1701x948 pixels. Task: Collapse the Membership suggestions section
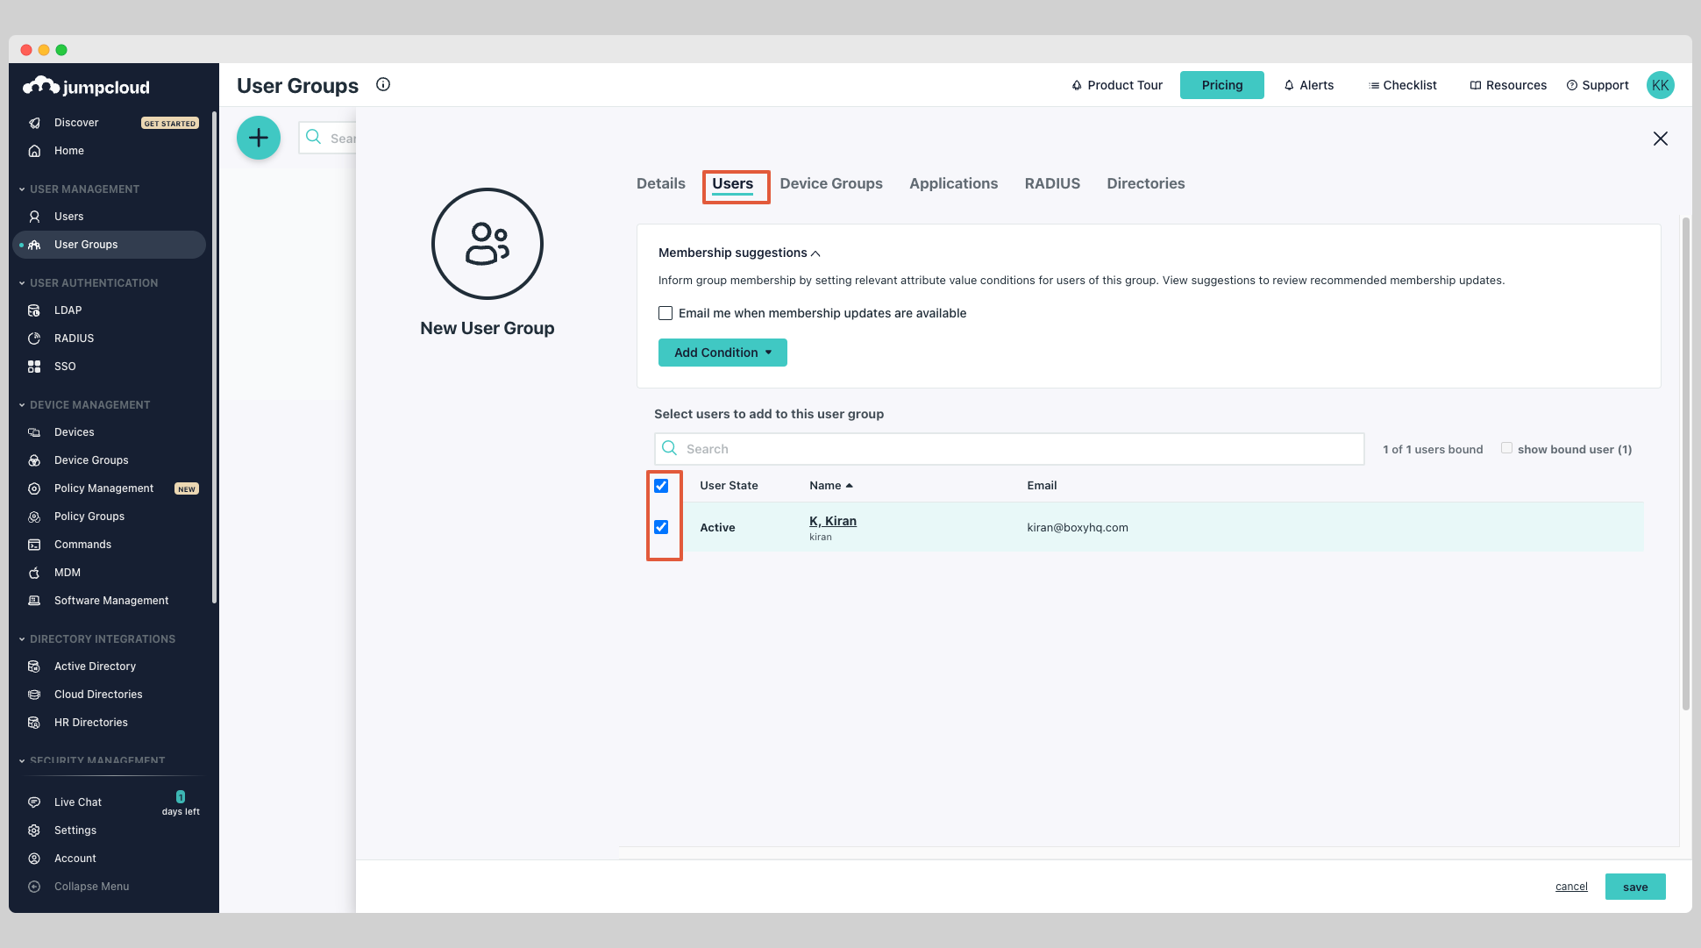coord(815,253)
